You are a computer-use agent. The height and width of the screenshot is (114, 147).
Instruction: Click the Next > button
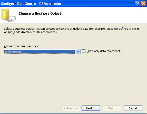(91, 108)
